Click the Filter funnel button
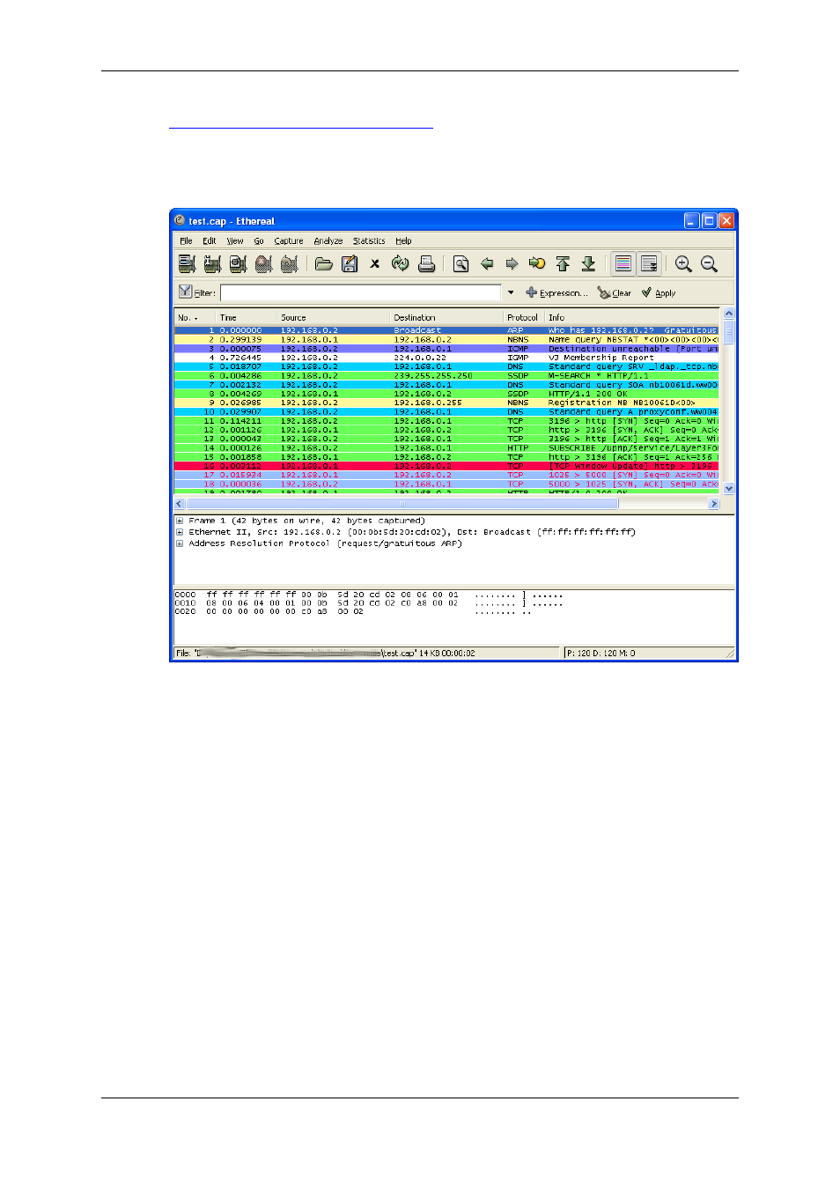Image resolution: width=840 pixels, height=1190 pixels. [x=196, y=292]
